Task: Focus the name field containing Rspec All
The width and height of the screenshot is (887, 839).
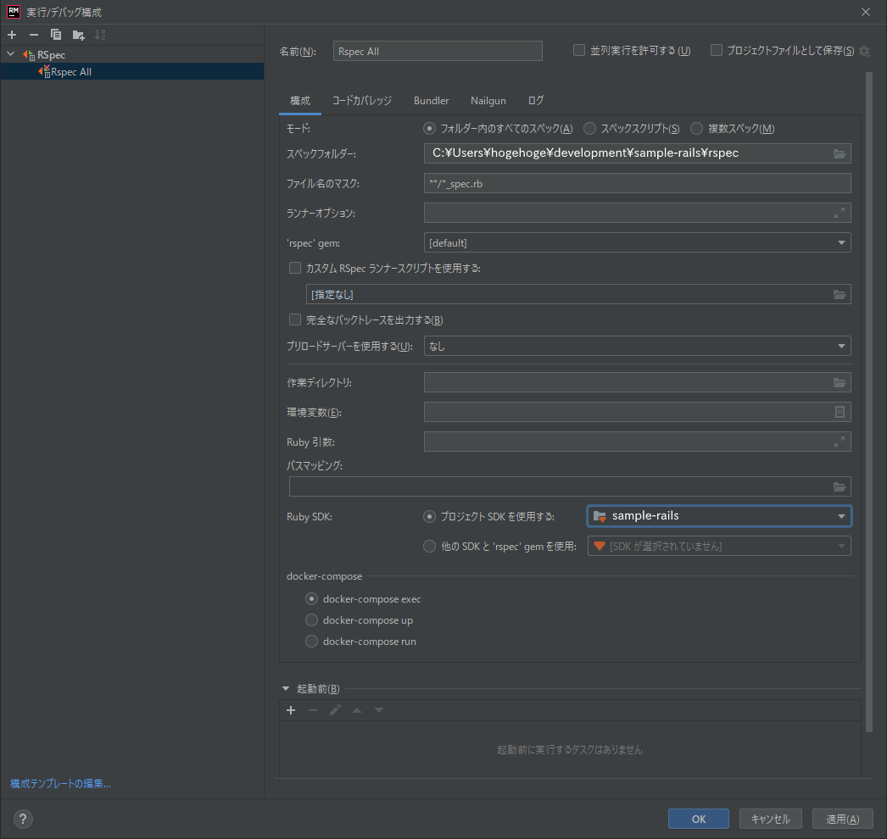Action: [438, 51]
